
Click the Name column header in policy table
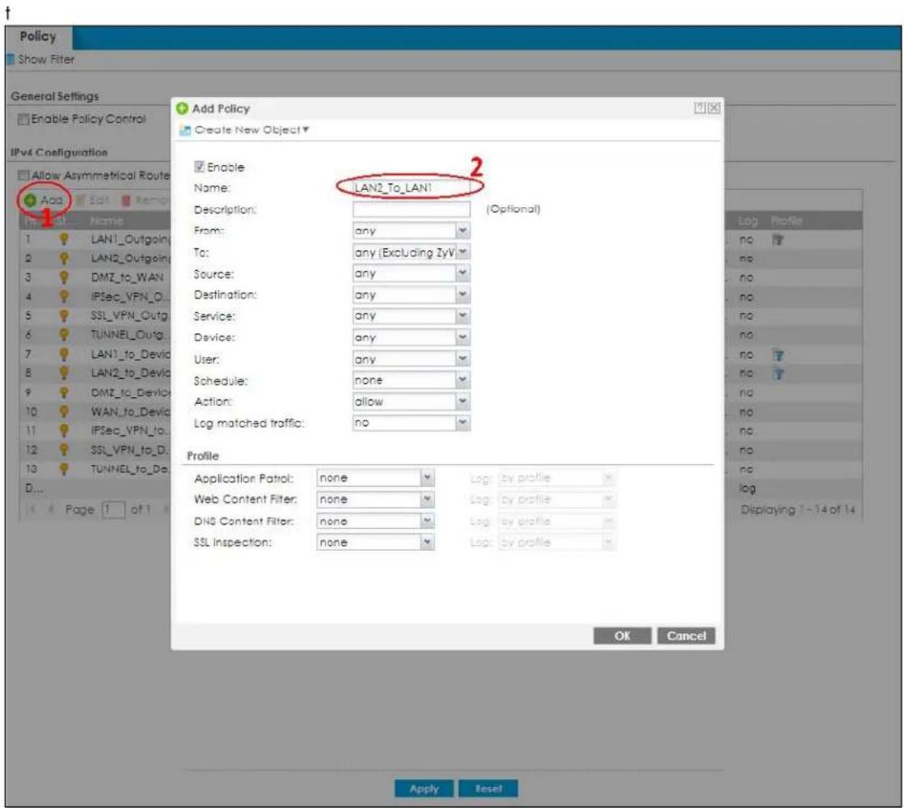(x=107, y=221)
